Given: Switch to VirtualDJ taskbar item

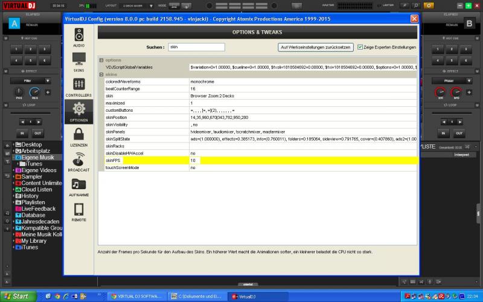Looking at the screenshot, I should pos(258,297).
